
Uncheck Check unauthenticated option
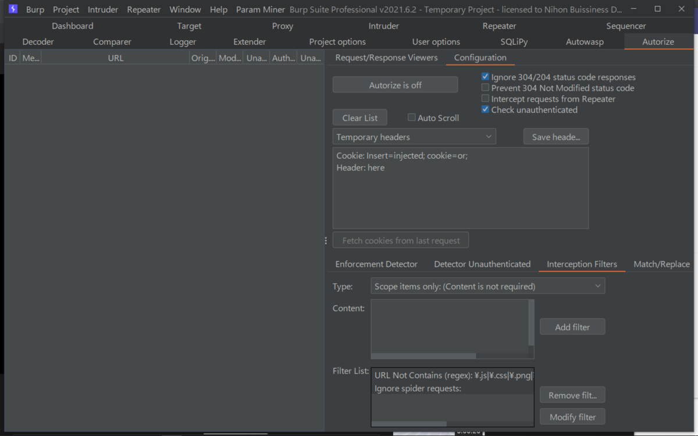pyautogui.click(x=485, y=109)
